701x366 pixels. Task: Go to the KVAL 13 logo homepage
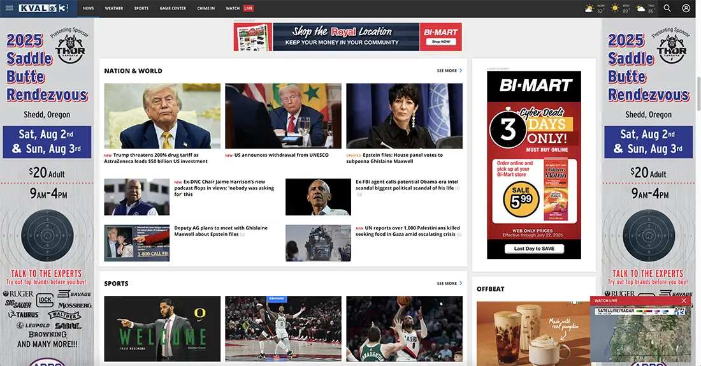[43, 8]
